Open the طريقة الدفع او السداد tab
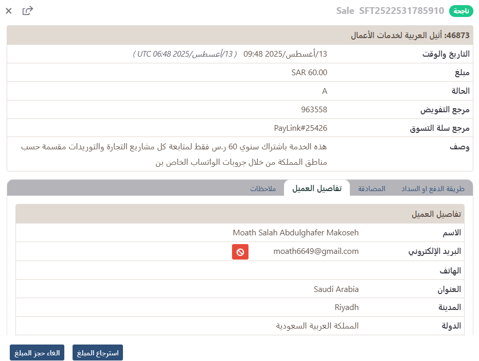The width and height of the screenshot is (479, 361). (x=432, y=189)
